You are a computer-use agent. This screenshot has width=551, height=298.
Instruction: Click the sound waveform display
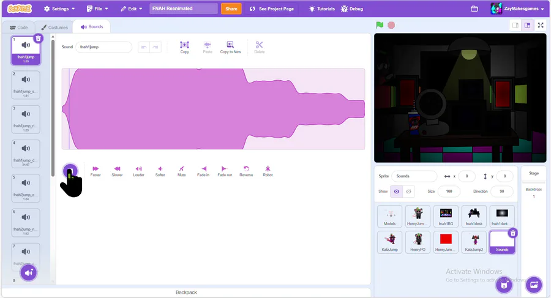pyautogui.click(x=213, y=109)
